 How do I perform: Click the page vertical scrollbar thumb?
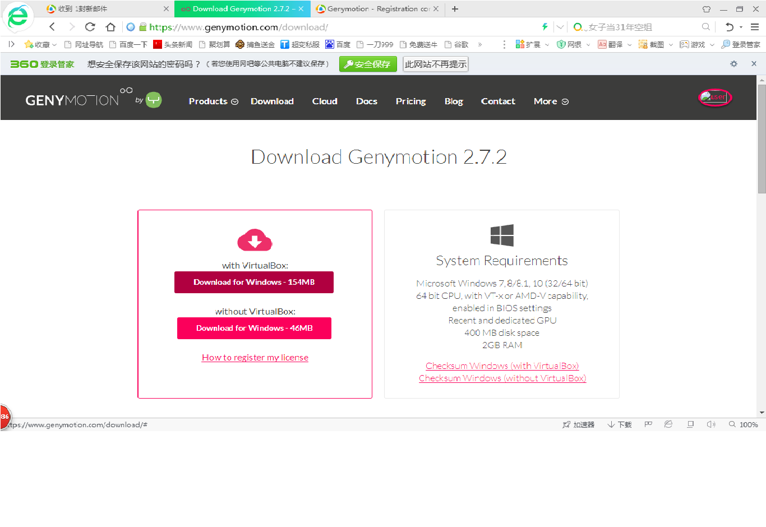(762, 139)
